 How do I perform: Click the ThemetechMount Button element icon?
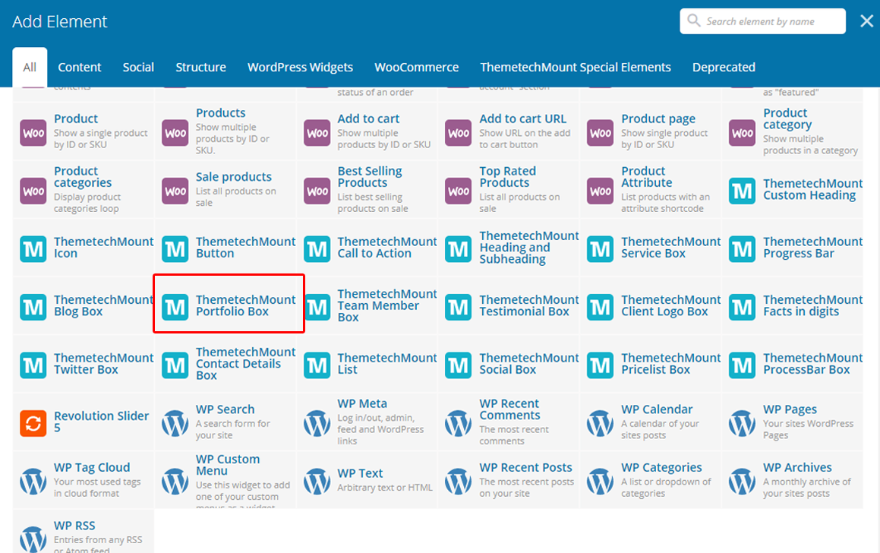[x=175, y=248]
